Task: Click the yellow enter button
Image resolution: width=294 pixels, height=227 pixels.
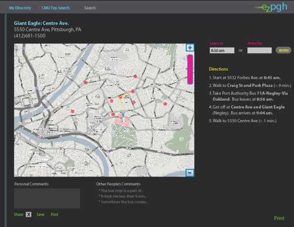Action: click(283, 50)
